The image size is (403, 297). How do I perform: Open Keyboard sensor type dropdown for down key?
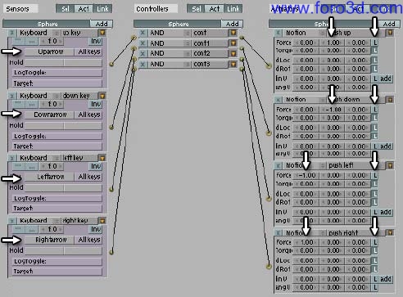tap(38, 96)
